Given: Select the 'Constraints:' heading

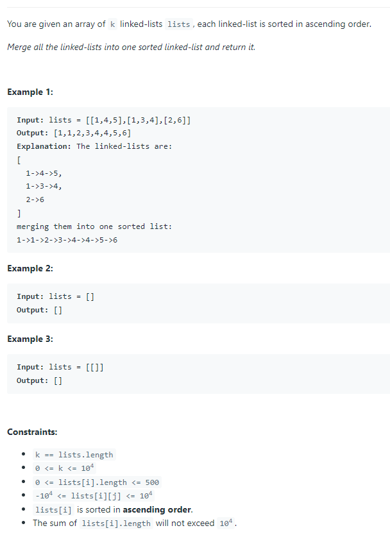Looking at the screenshot, I should point(32,432).
